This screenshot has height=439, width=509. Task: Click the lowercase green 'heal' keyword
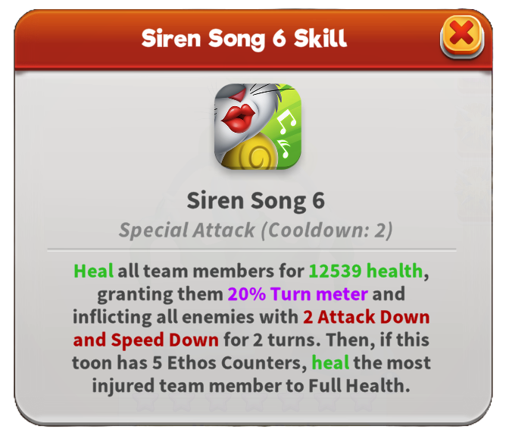[330, 362]
